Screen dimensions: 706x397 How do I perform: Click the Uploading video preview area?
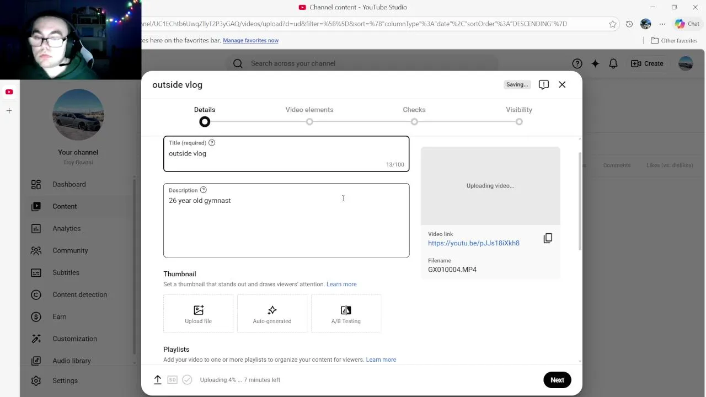tap(490, 186)
